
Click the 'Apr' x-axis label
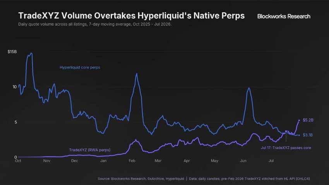[187, 161]
